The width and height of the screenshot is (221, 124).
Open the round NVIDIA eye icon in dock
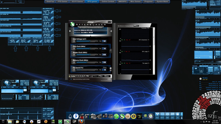click(x=151, y=116)
